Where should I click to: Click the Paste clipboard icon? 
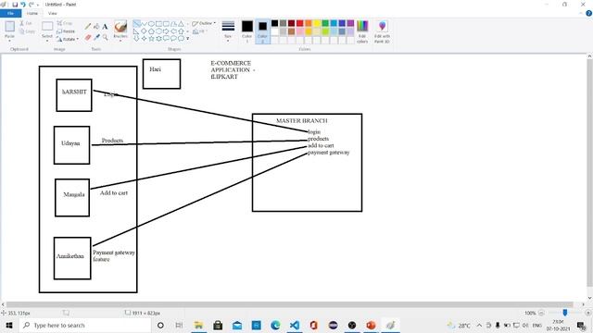10,27
